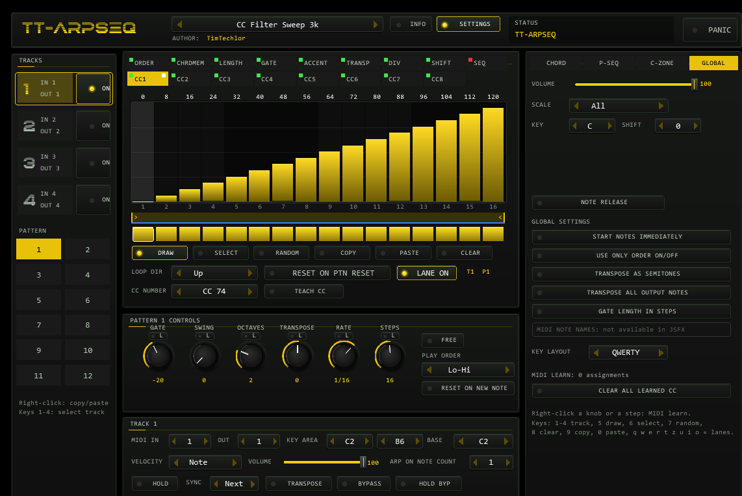742x496 pixels.
Task: Click the previous preset arrow in header
Action: pyautogui.click(x=179, y=24)
